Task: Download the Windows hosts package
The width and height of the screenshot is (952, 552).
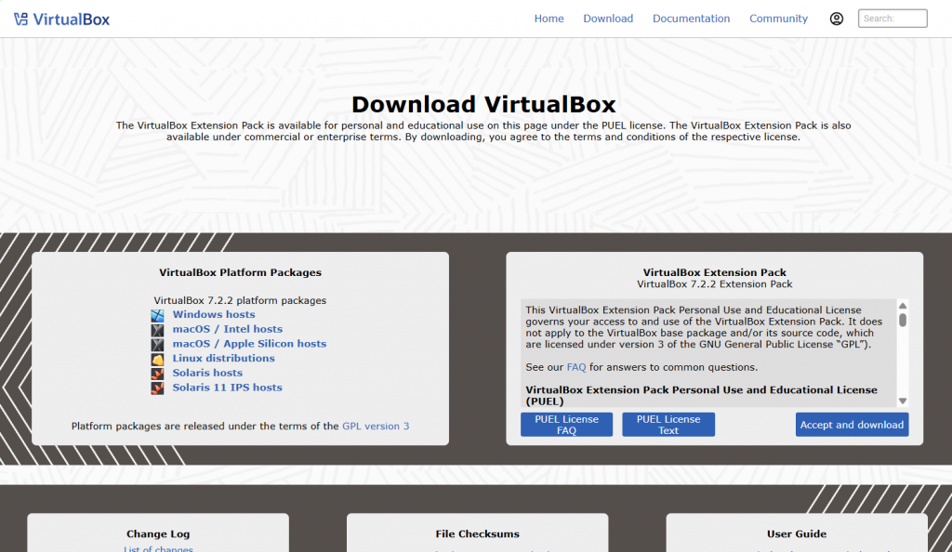Action: [214, 314]
